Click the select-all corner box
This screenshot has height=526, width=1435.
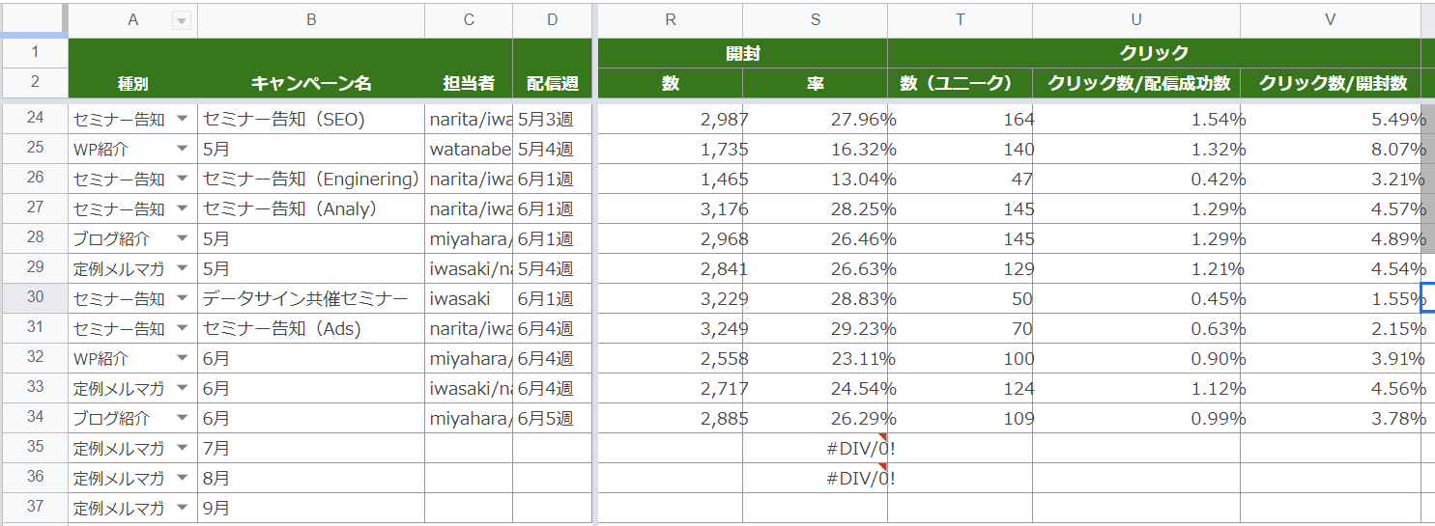click(34, 18)
